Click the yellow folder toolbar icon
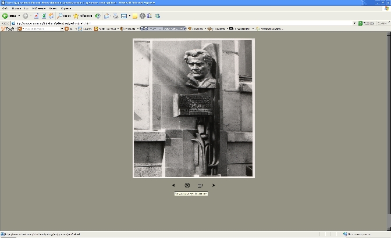391x238 pixels. coord(134,16)
